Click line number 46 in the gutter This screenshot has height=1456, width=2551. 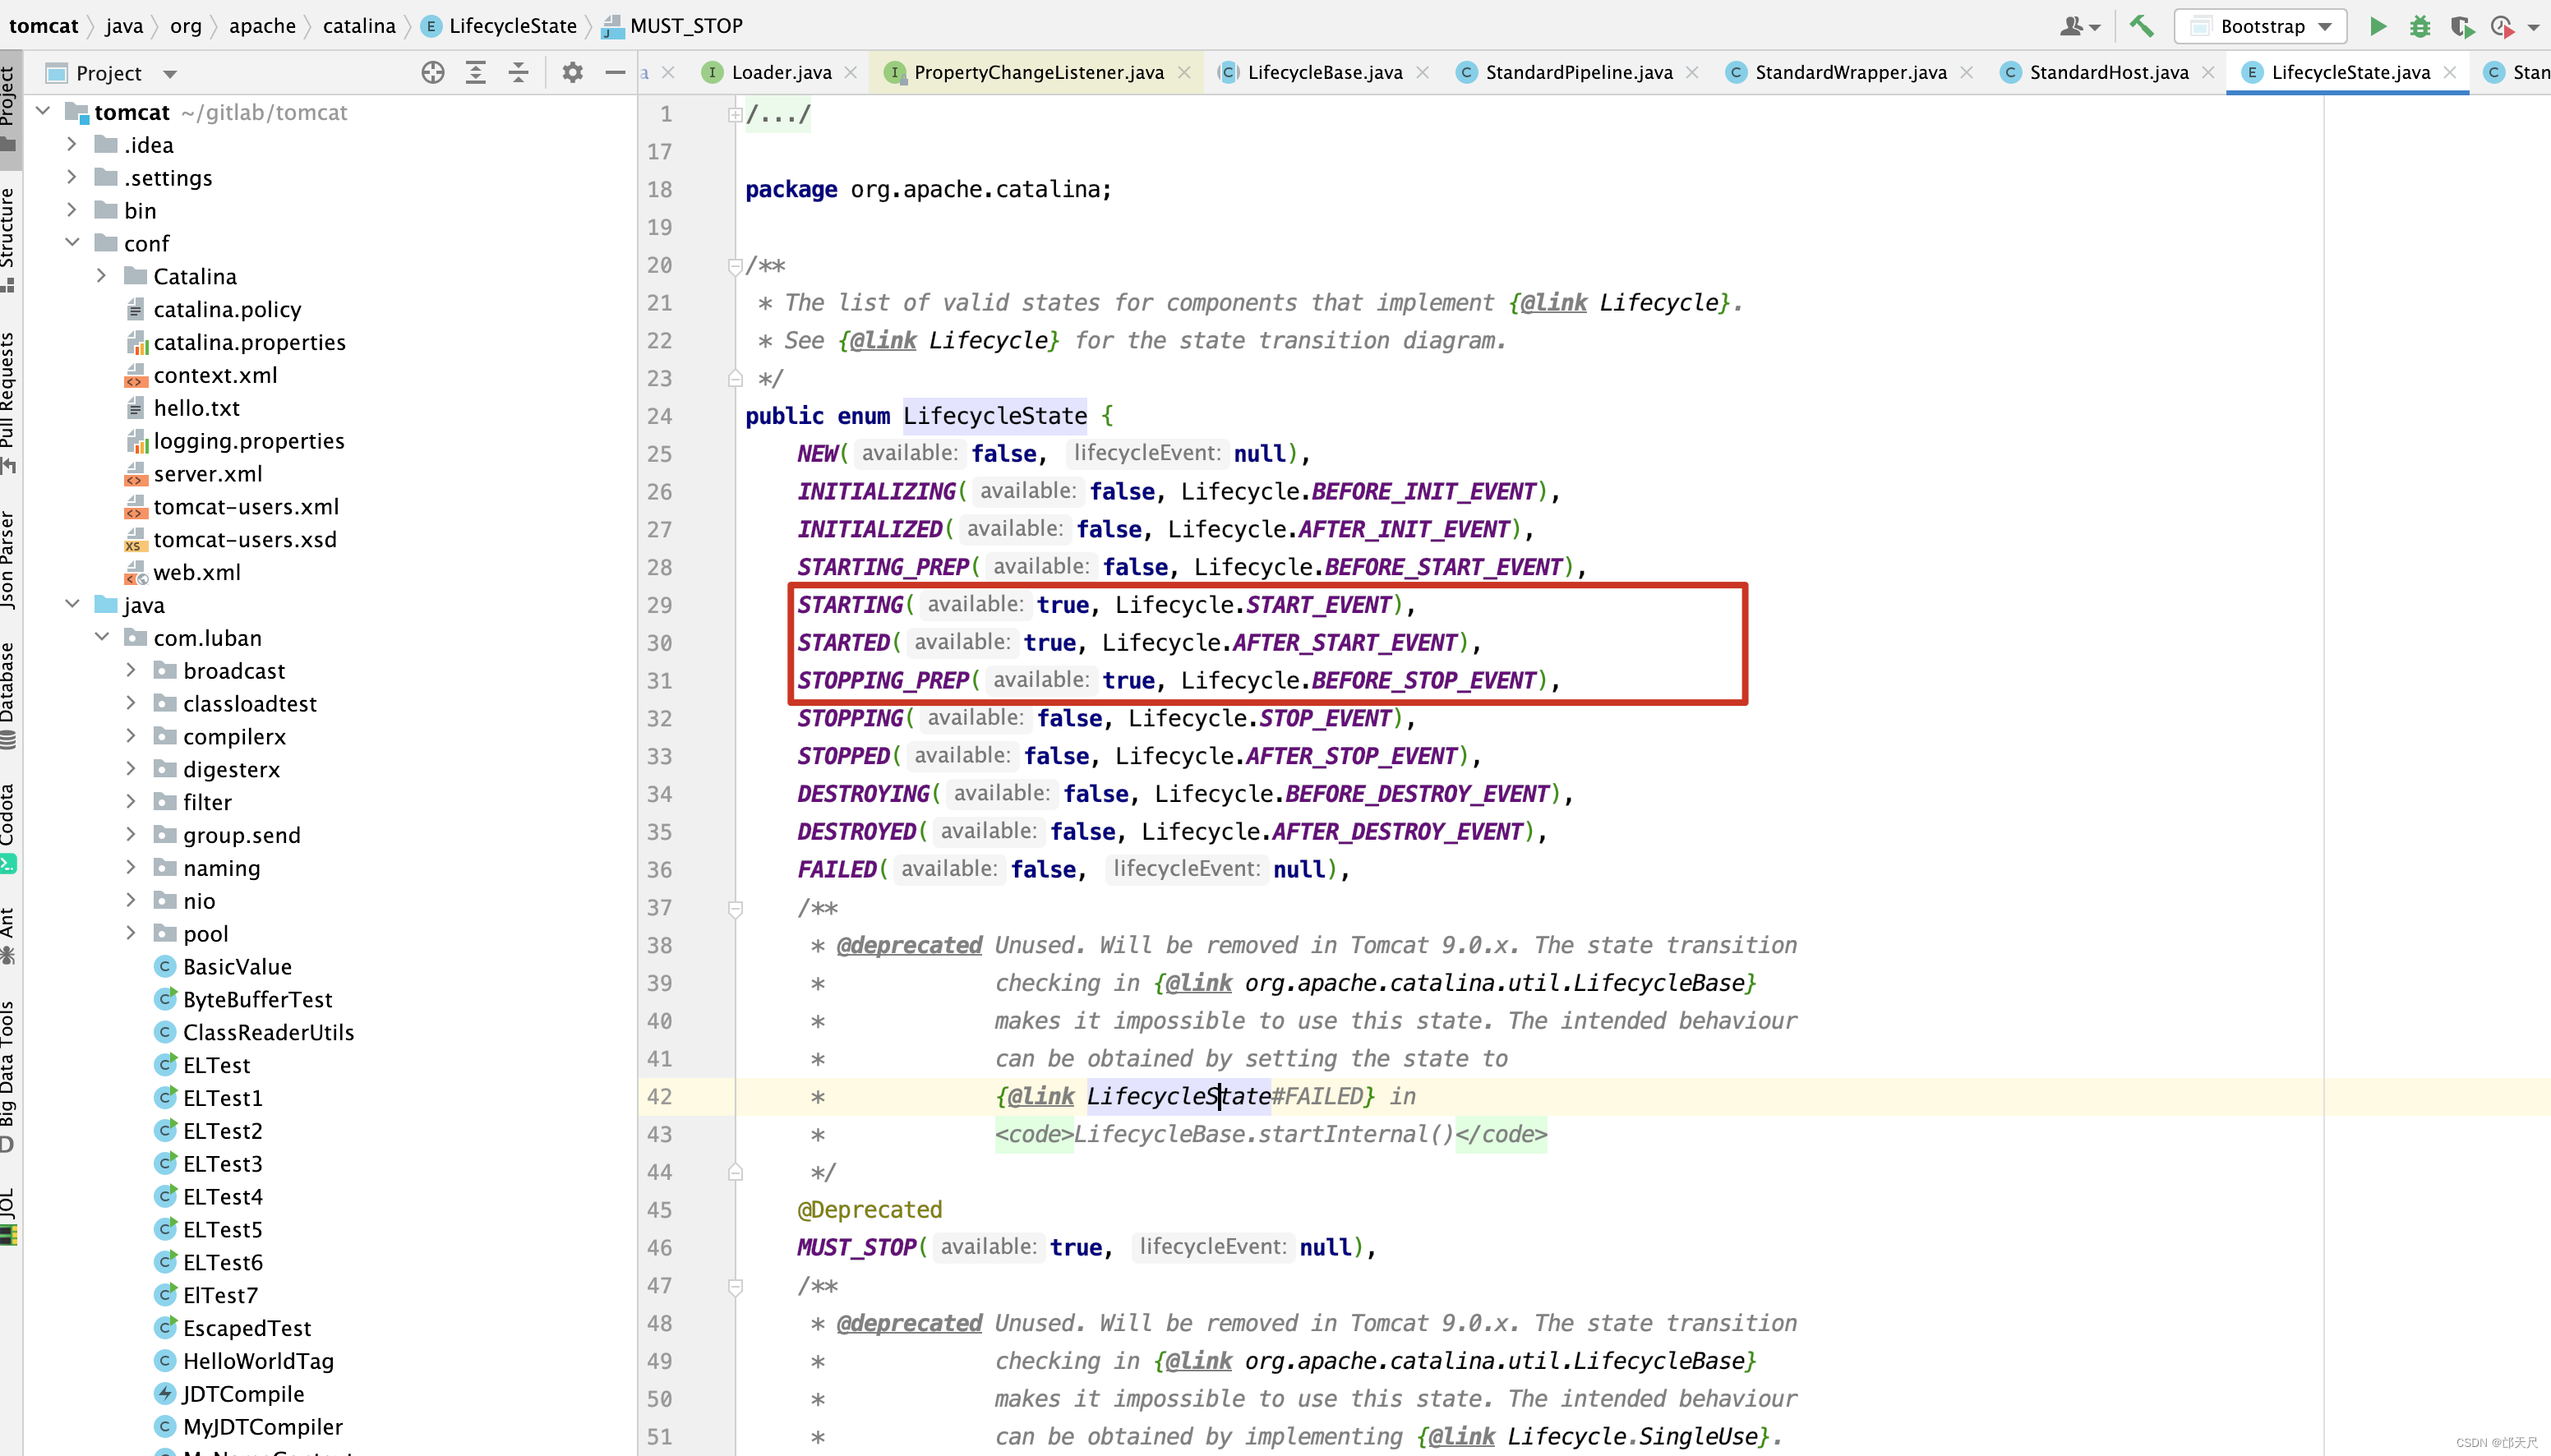click(x=659, y=1247)
